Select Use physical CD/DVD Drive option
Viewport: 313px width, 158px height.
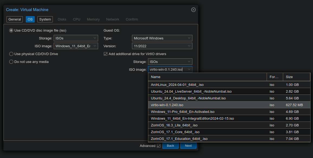[11, 54]
